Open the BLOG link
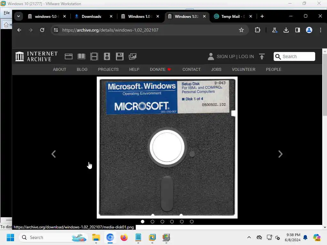 point(82,69)
